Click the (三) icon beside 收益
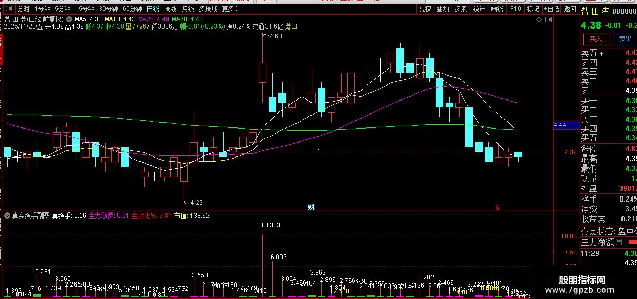The height and width of the screenshot is (299, 637). click(x=602, y=218)
